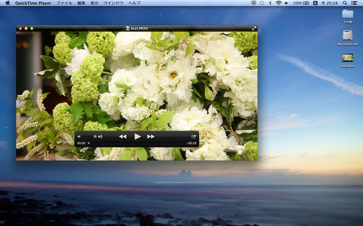Open the share button in playback controls

[x=194, y=136]
